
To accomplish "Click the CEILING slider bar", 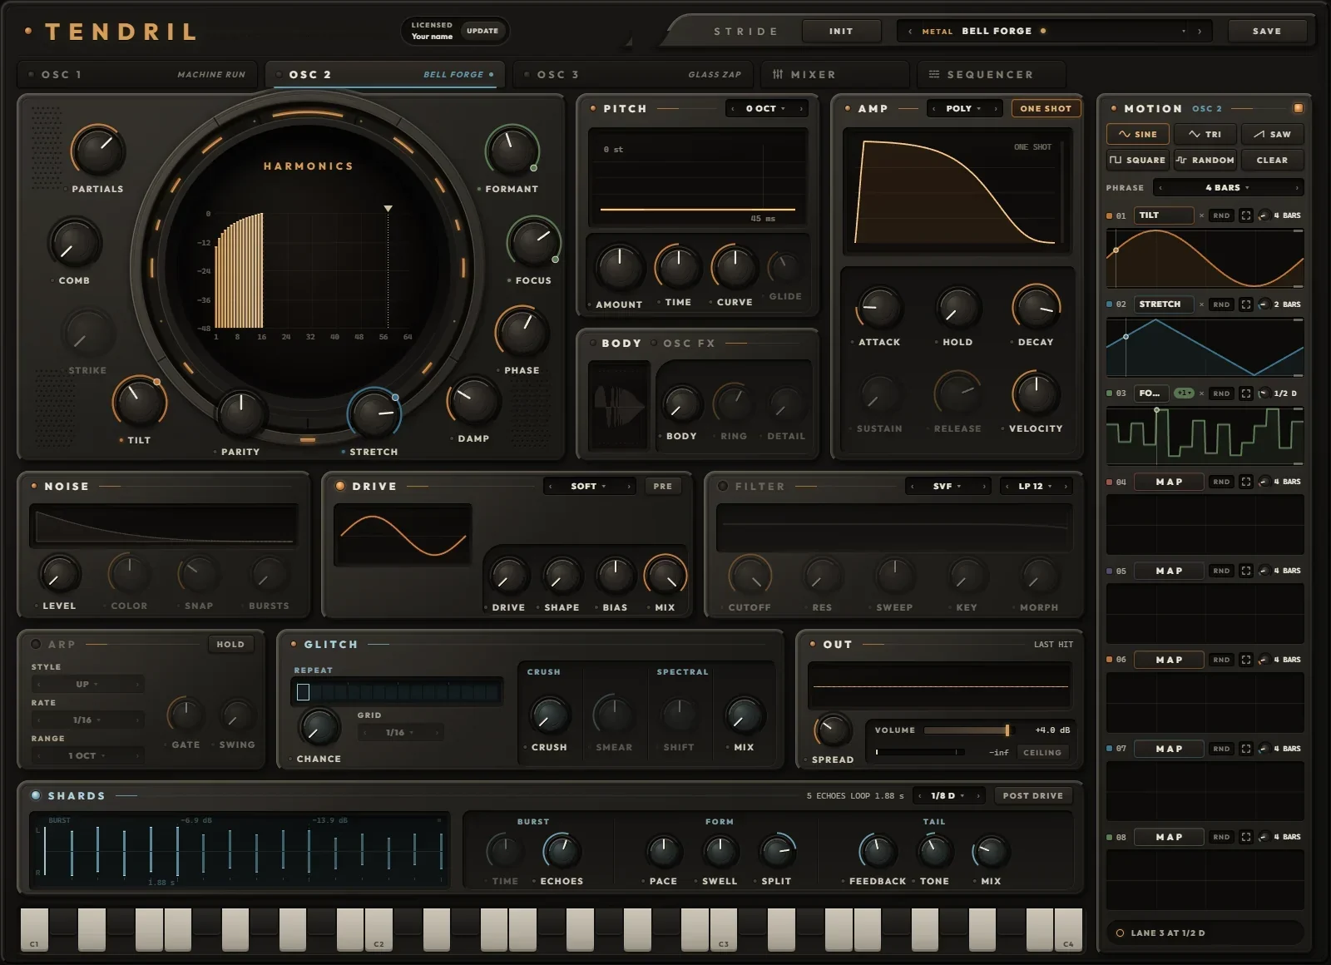I will 920,752.
